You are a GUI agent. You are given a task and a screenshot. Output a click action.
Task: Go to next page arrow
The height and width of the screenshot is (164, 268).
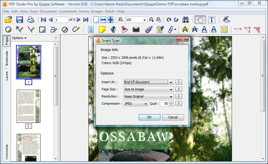(79, 20)
